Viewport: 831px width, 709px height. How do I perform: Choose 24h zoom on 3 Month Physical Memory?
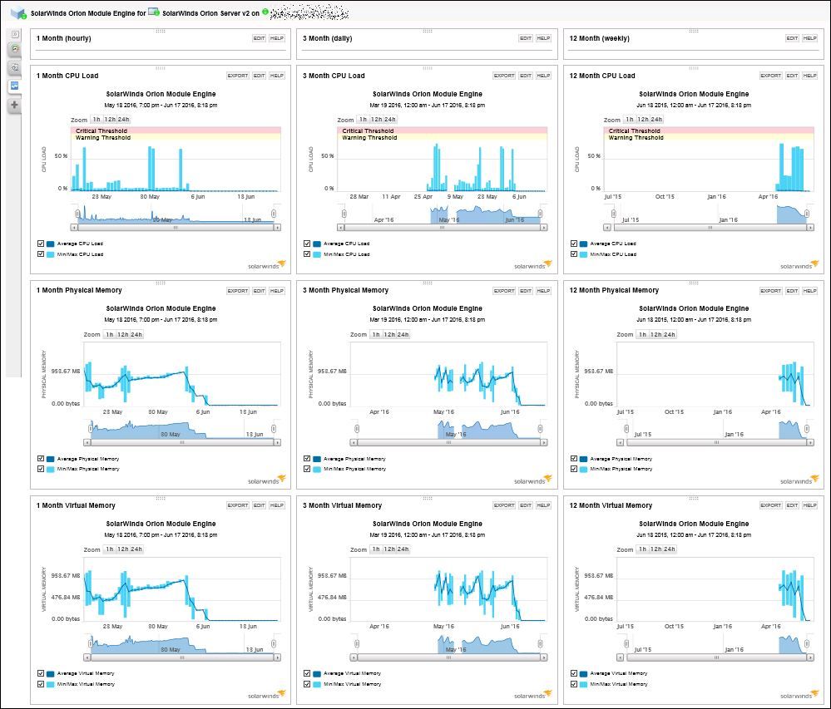[403, 335]
